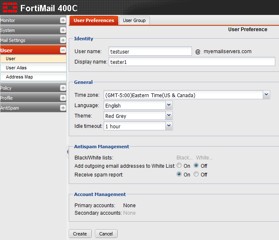Expand the Policy menu plus icon
Viewport: 279px width, 240px height.
(63, 88)
